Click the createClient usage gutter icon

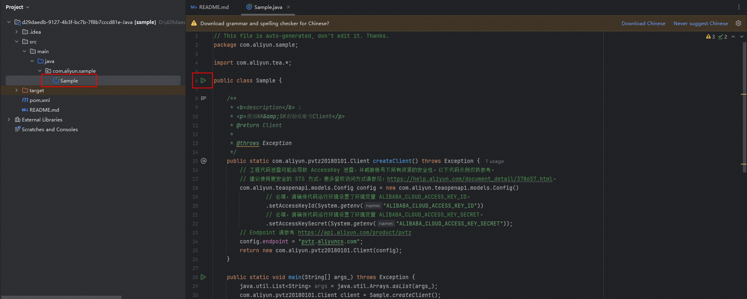click(x=204, y=161)
